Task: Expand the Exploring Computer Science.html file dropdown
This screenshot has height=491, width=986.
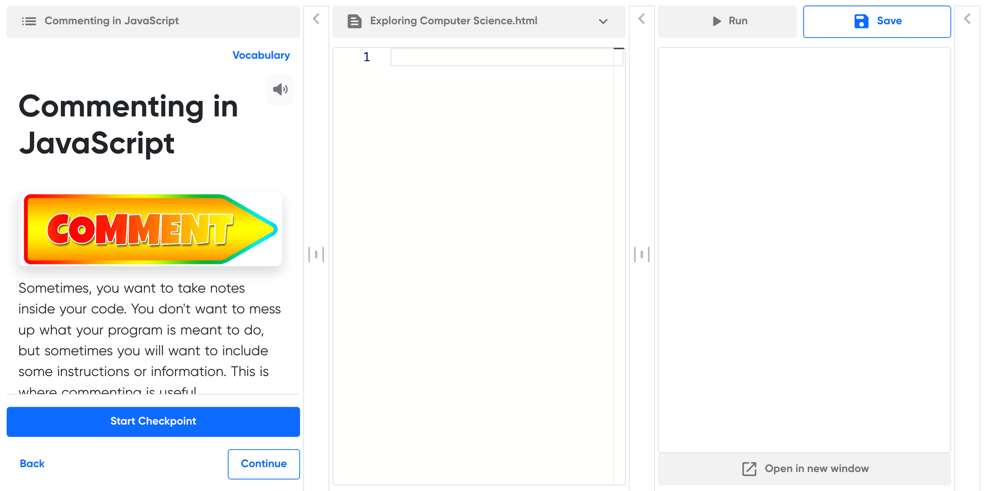Action: click(x=603, y=21)
